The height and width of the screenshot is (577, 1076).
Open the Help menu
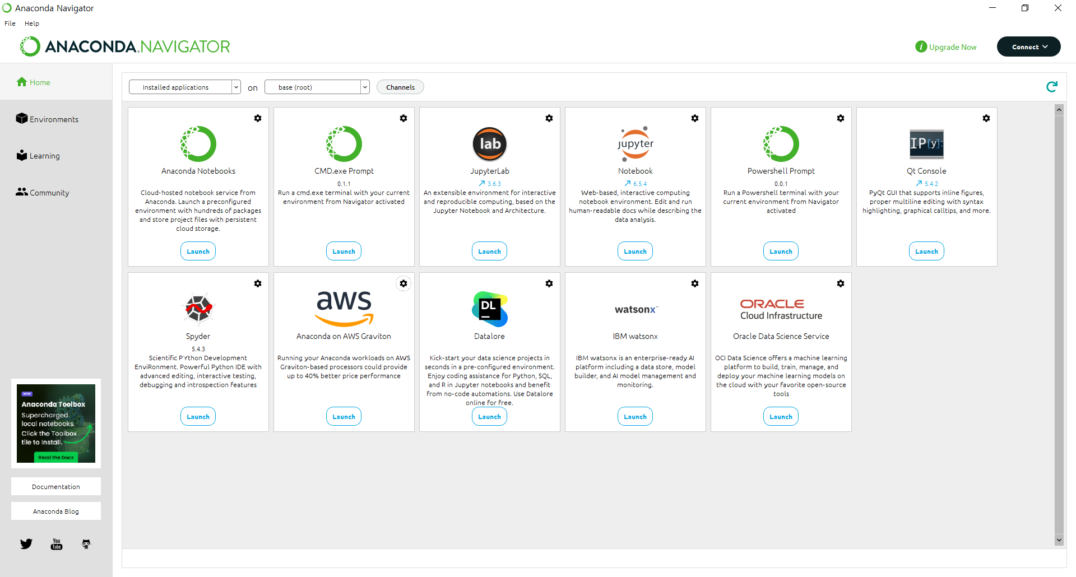(32, 24)
